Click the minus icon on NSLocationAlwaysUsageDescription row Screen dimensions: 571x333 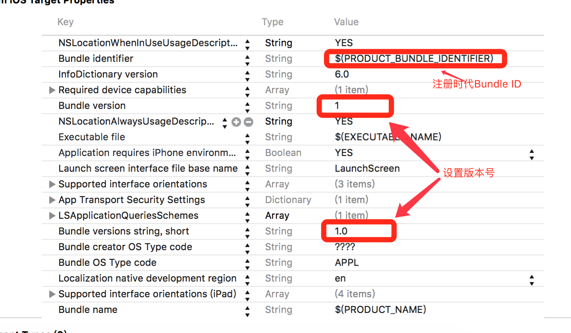(x=248, y=122)
